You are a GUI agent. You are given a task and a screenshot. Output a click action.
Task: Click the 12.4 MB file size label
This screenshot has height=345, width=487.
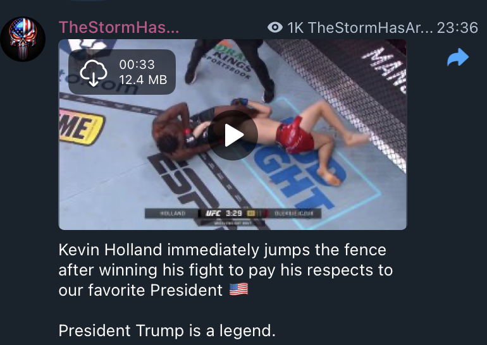pyautogui.click(x=143, y=80)
